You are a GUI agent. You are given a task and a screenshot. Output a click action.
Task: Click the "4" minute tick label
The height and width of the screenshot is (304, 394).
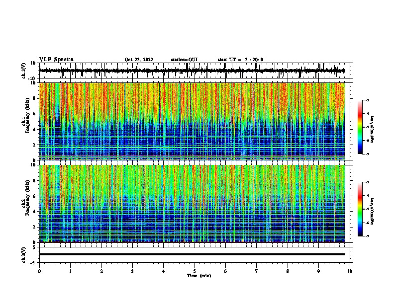164,271
